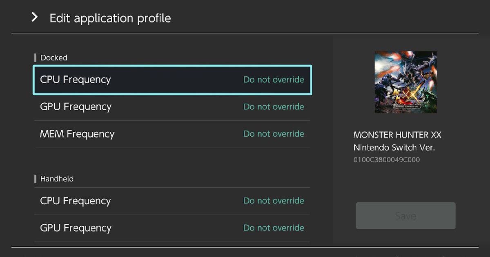Click the back chevron icon in the header
The image size is (490, 257).
[x=34, y=18]
